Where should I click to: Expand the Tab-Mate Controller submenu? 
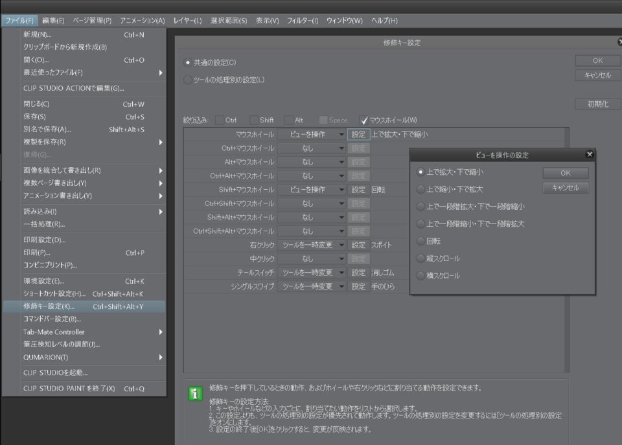coord(84,332)
